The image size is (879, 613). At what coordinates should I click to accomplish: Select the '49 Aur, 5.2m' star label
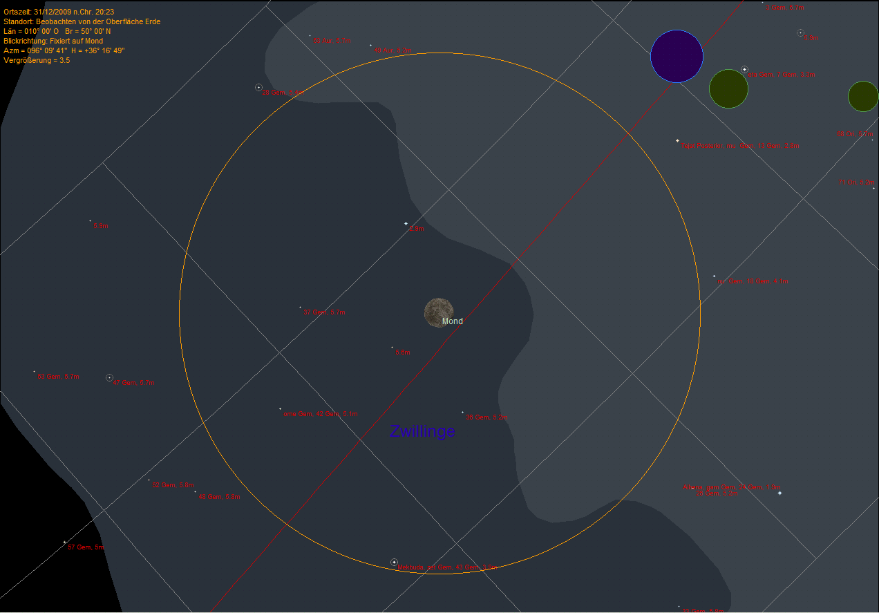pyautogui.click(x=393, y=51)
